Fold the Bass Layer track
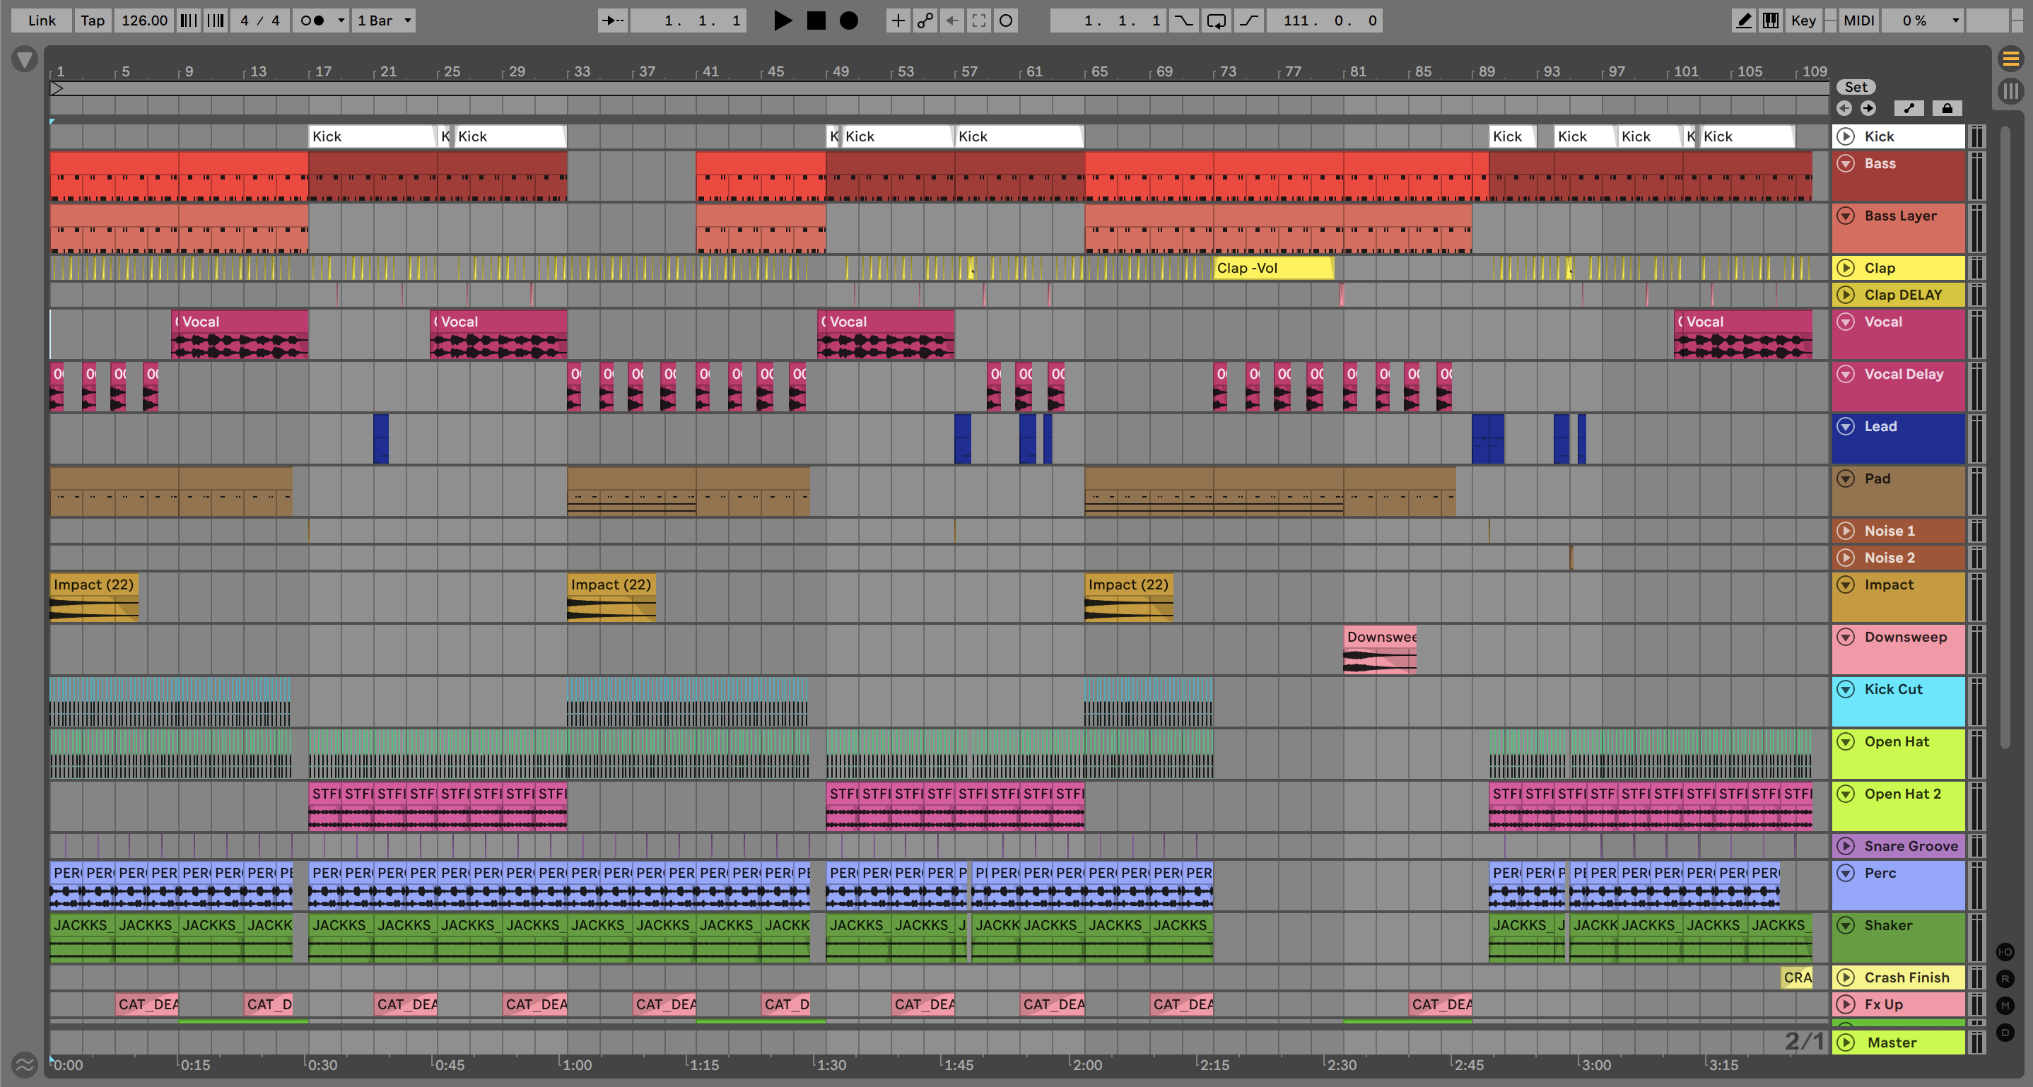Image resolution: width=2033 pixels, height=1087 pixels. 1846,216
